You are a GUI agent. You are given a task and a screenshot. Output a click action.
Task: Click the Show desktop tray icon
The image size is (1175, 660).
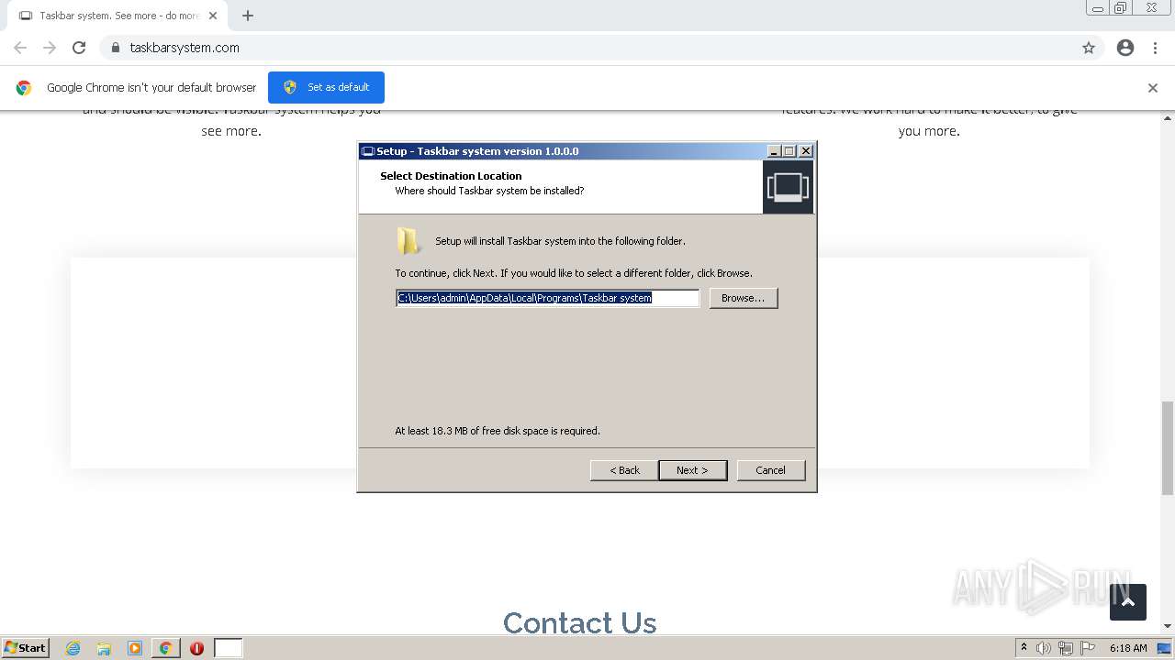(1164, 648)
